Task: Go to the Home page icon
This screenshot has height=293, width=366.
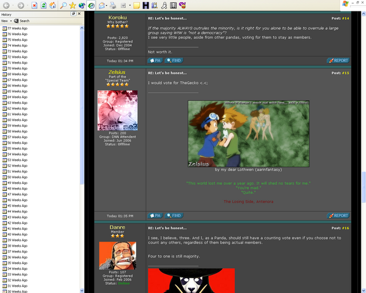Action: click(53, 5)
